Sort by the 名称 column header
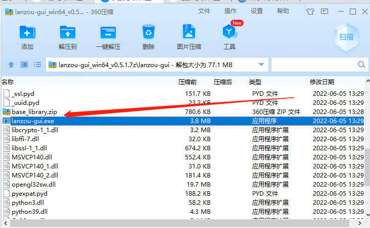The width and height of the screenshot is (370, 228). pos(8,82)
